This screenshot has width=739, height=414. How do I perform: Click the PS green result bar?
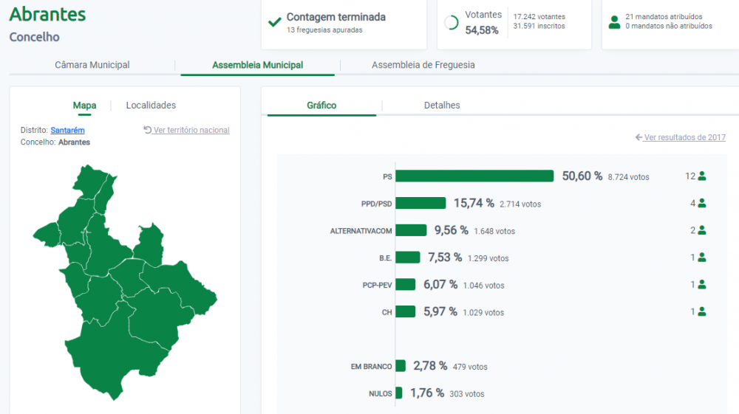coord(474,176)
